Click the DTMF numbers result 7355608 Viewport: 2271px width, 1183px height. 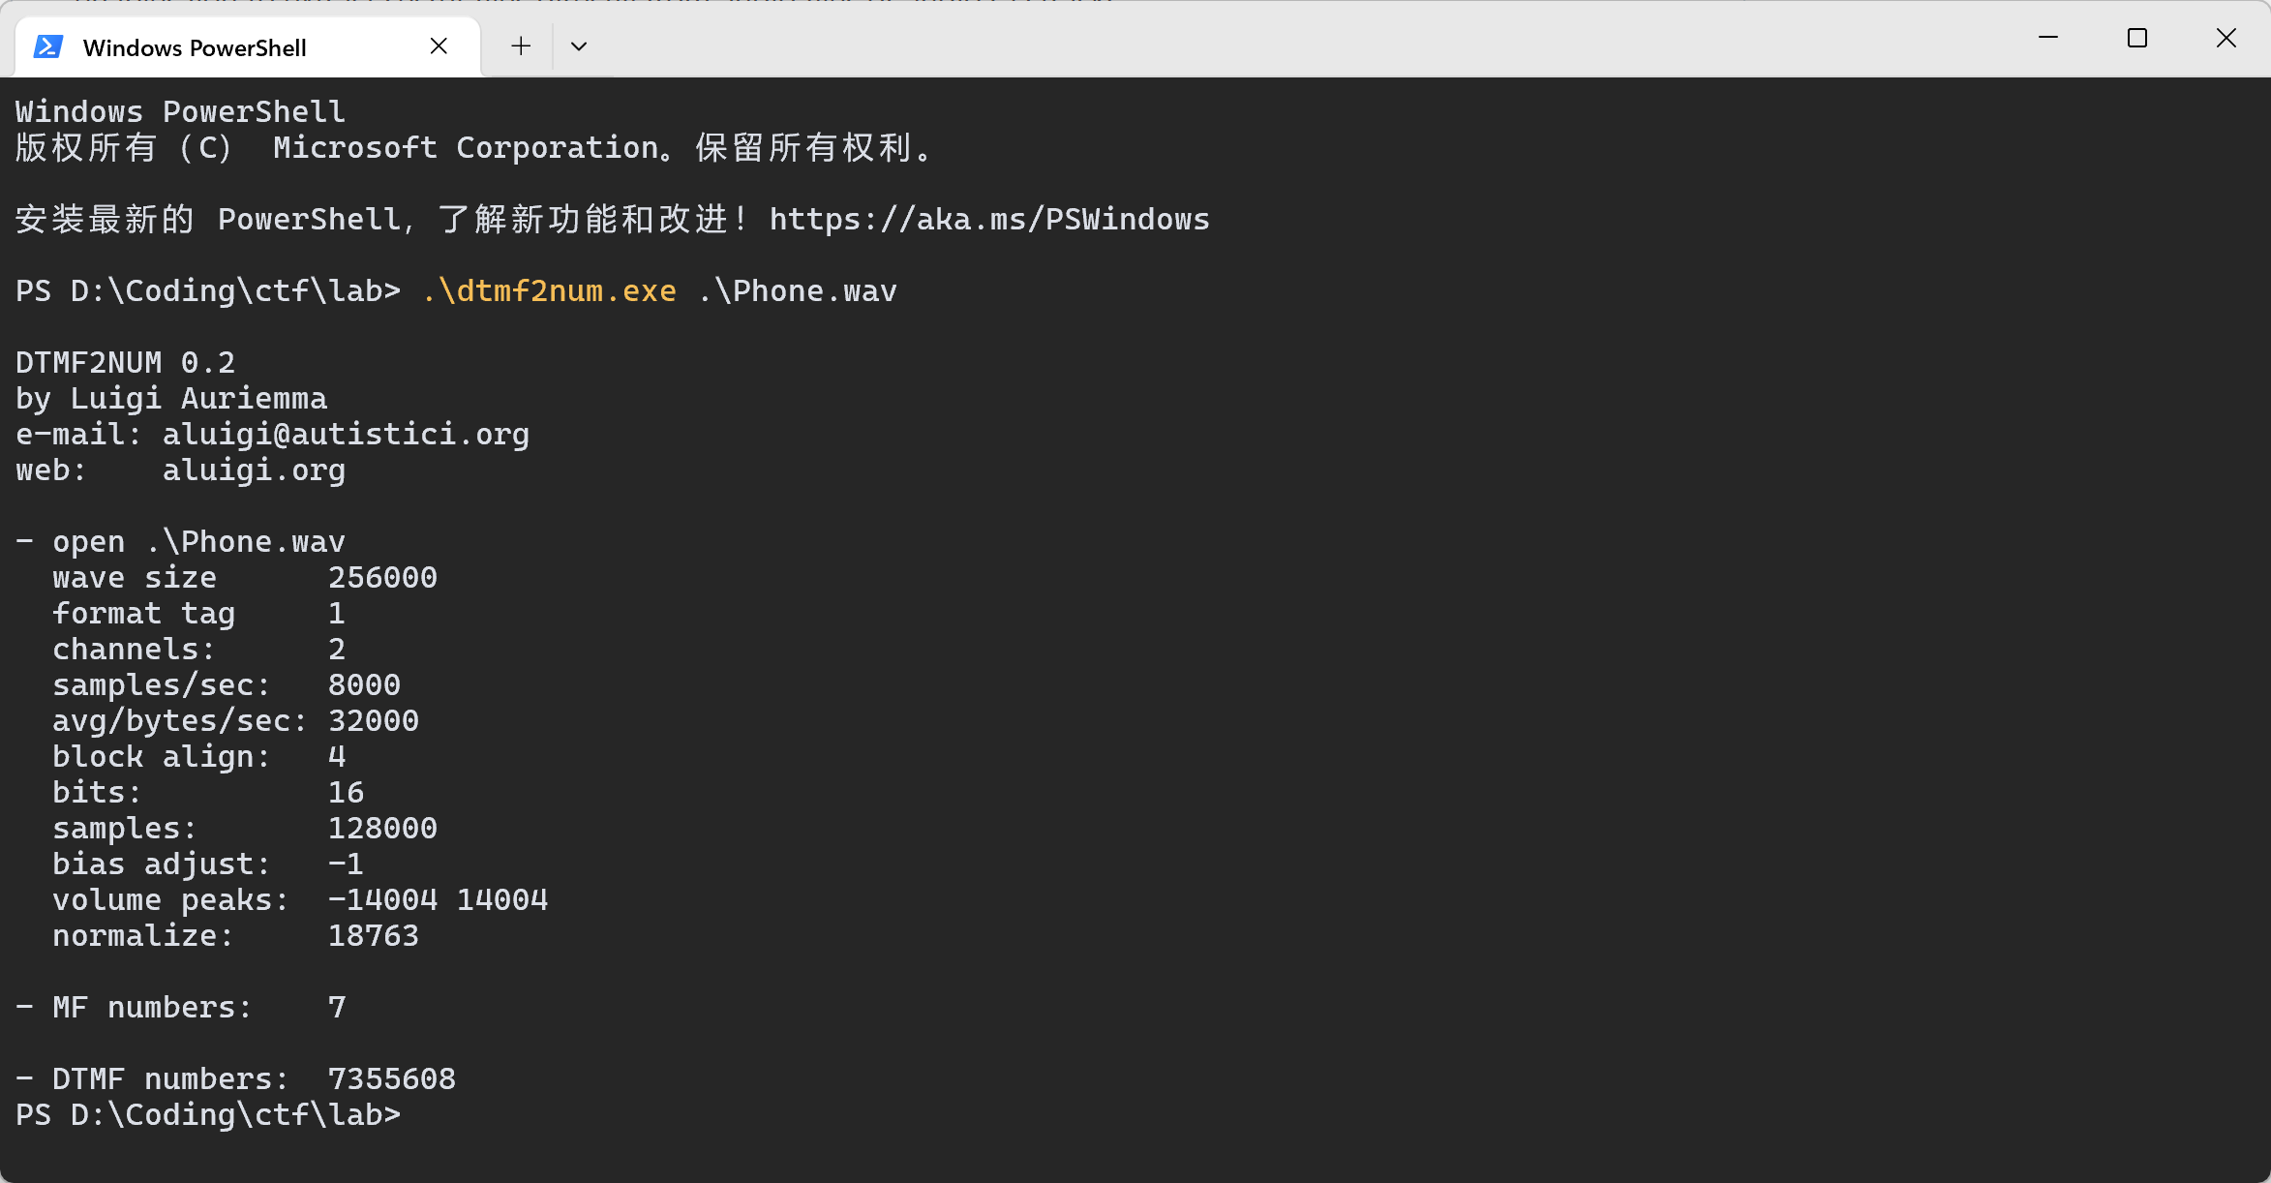pos(391,1077)
